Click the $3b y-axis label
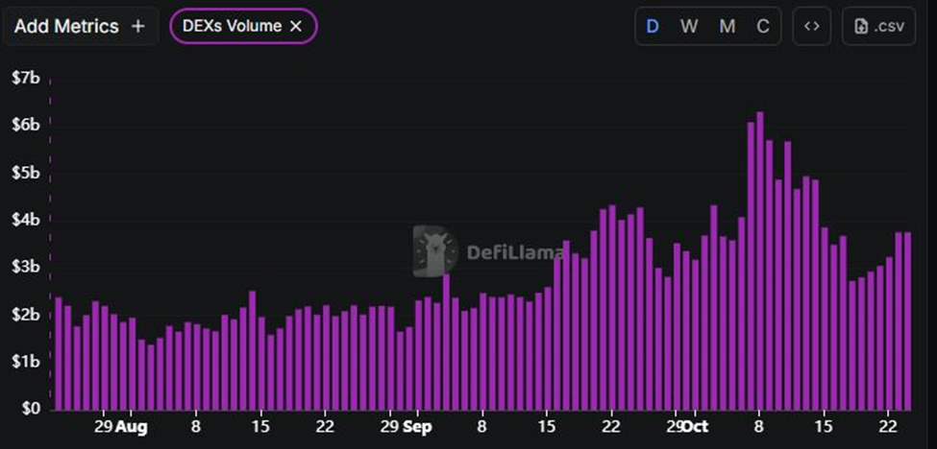The height and width of the screenshot is (449, 937). click(x=25, y=267)
